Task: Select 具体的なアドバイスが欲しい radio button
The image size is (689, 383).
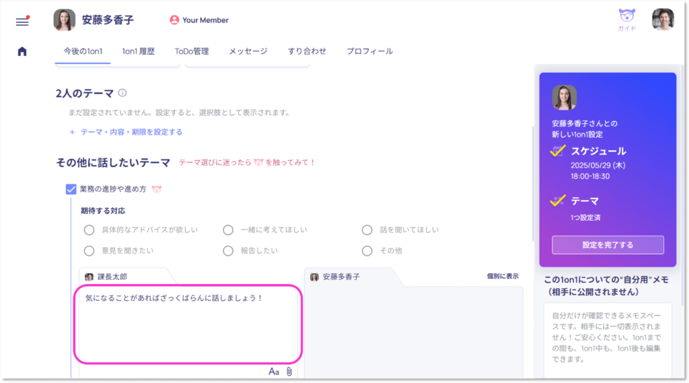Action: pos(89,230)
